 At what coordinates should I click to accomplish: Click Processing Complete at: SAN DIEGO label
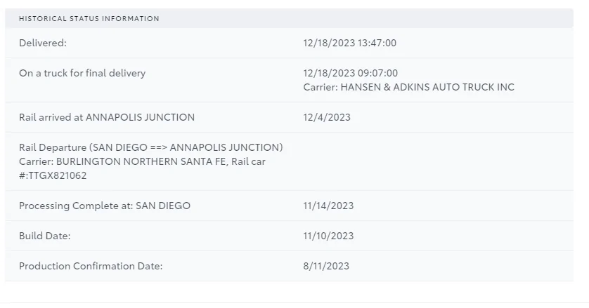pyautogui.click(x=105, y=206)
